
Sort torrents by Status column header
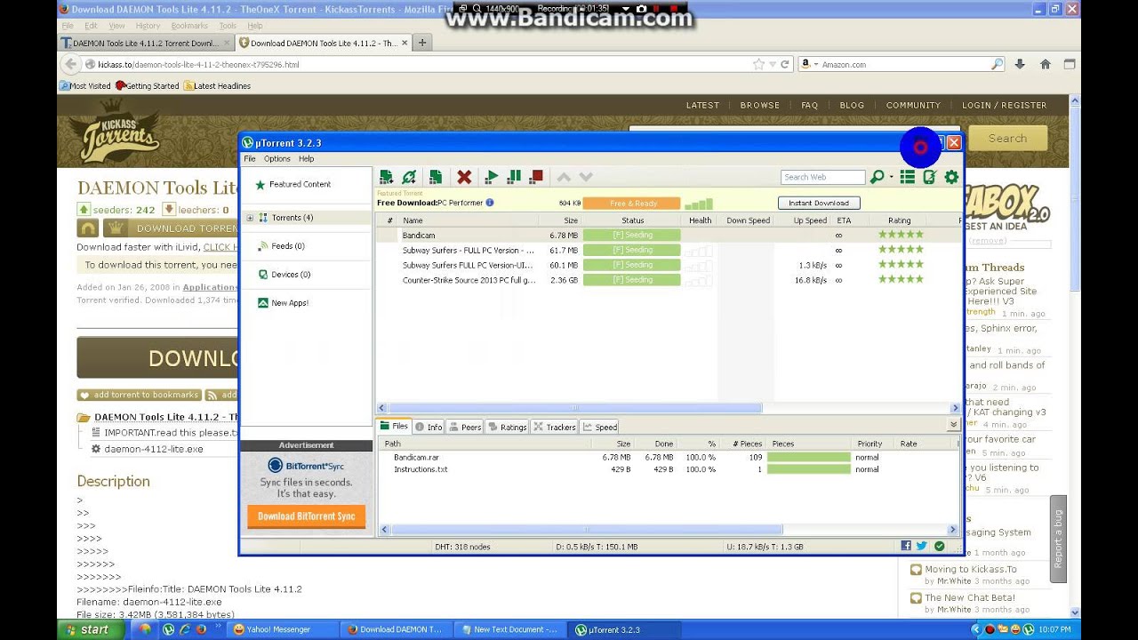click(632, 220)
